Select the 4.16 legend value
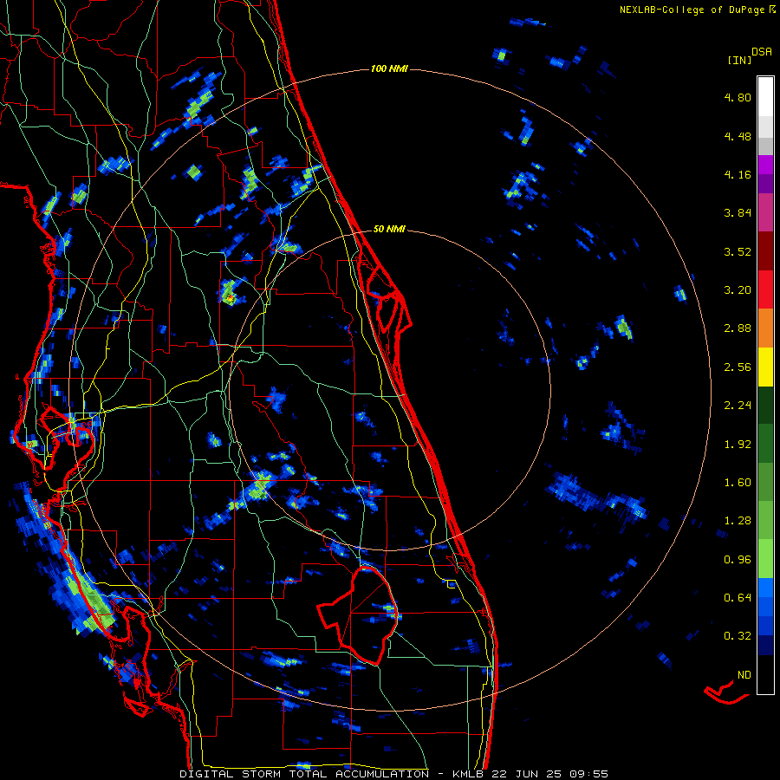Screen dimensions: 780x780 738,174
